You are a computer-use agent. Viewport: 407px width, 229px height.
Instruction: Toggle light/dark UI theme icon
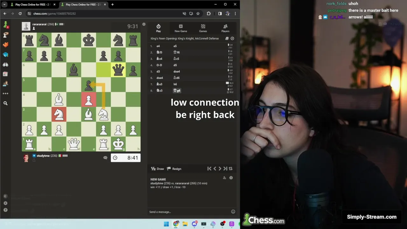(5, 197)
